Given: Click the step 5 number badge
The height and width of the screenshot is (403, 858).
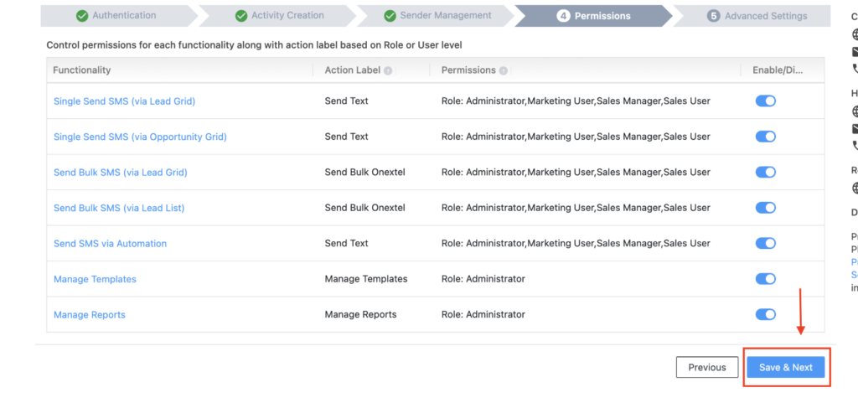Looking at the screenshot, I should pos(713,16).
